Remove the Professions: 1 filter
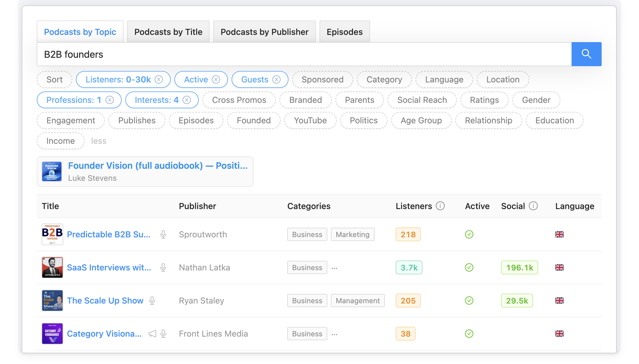 pyautogui.click(x=110, y=100)
